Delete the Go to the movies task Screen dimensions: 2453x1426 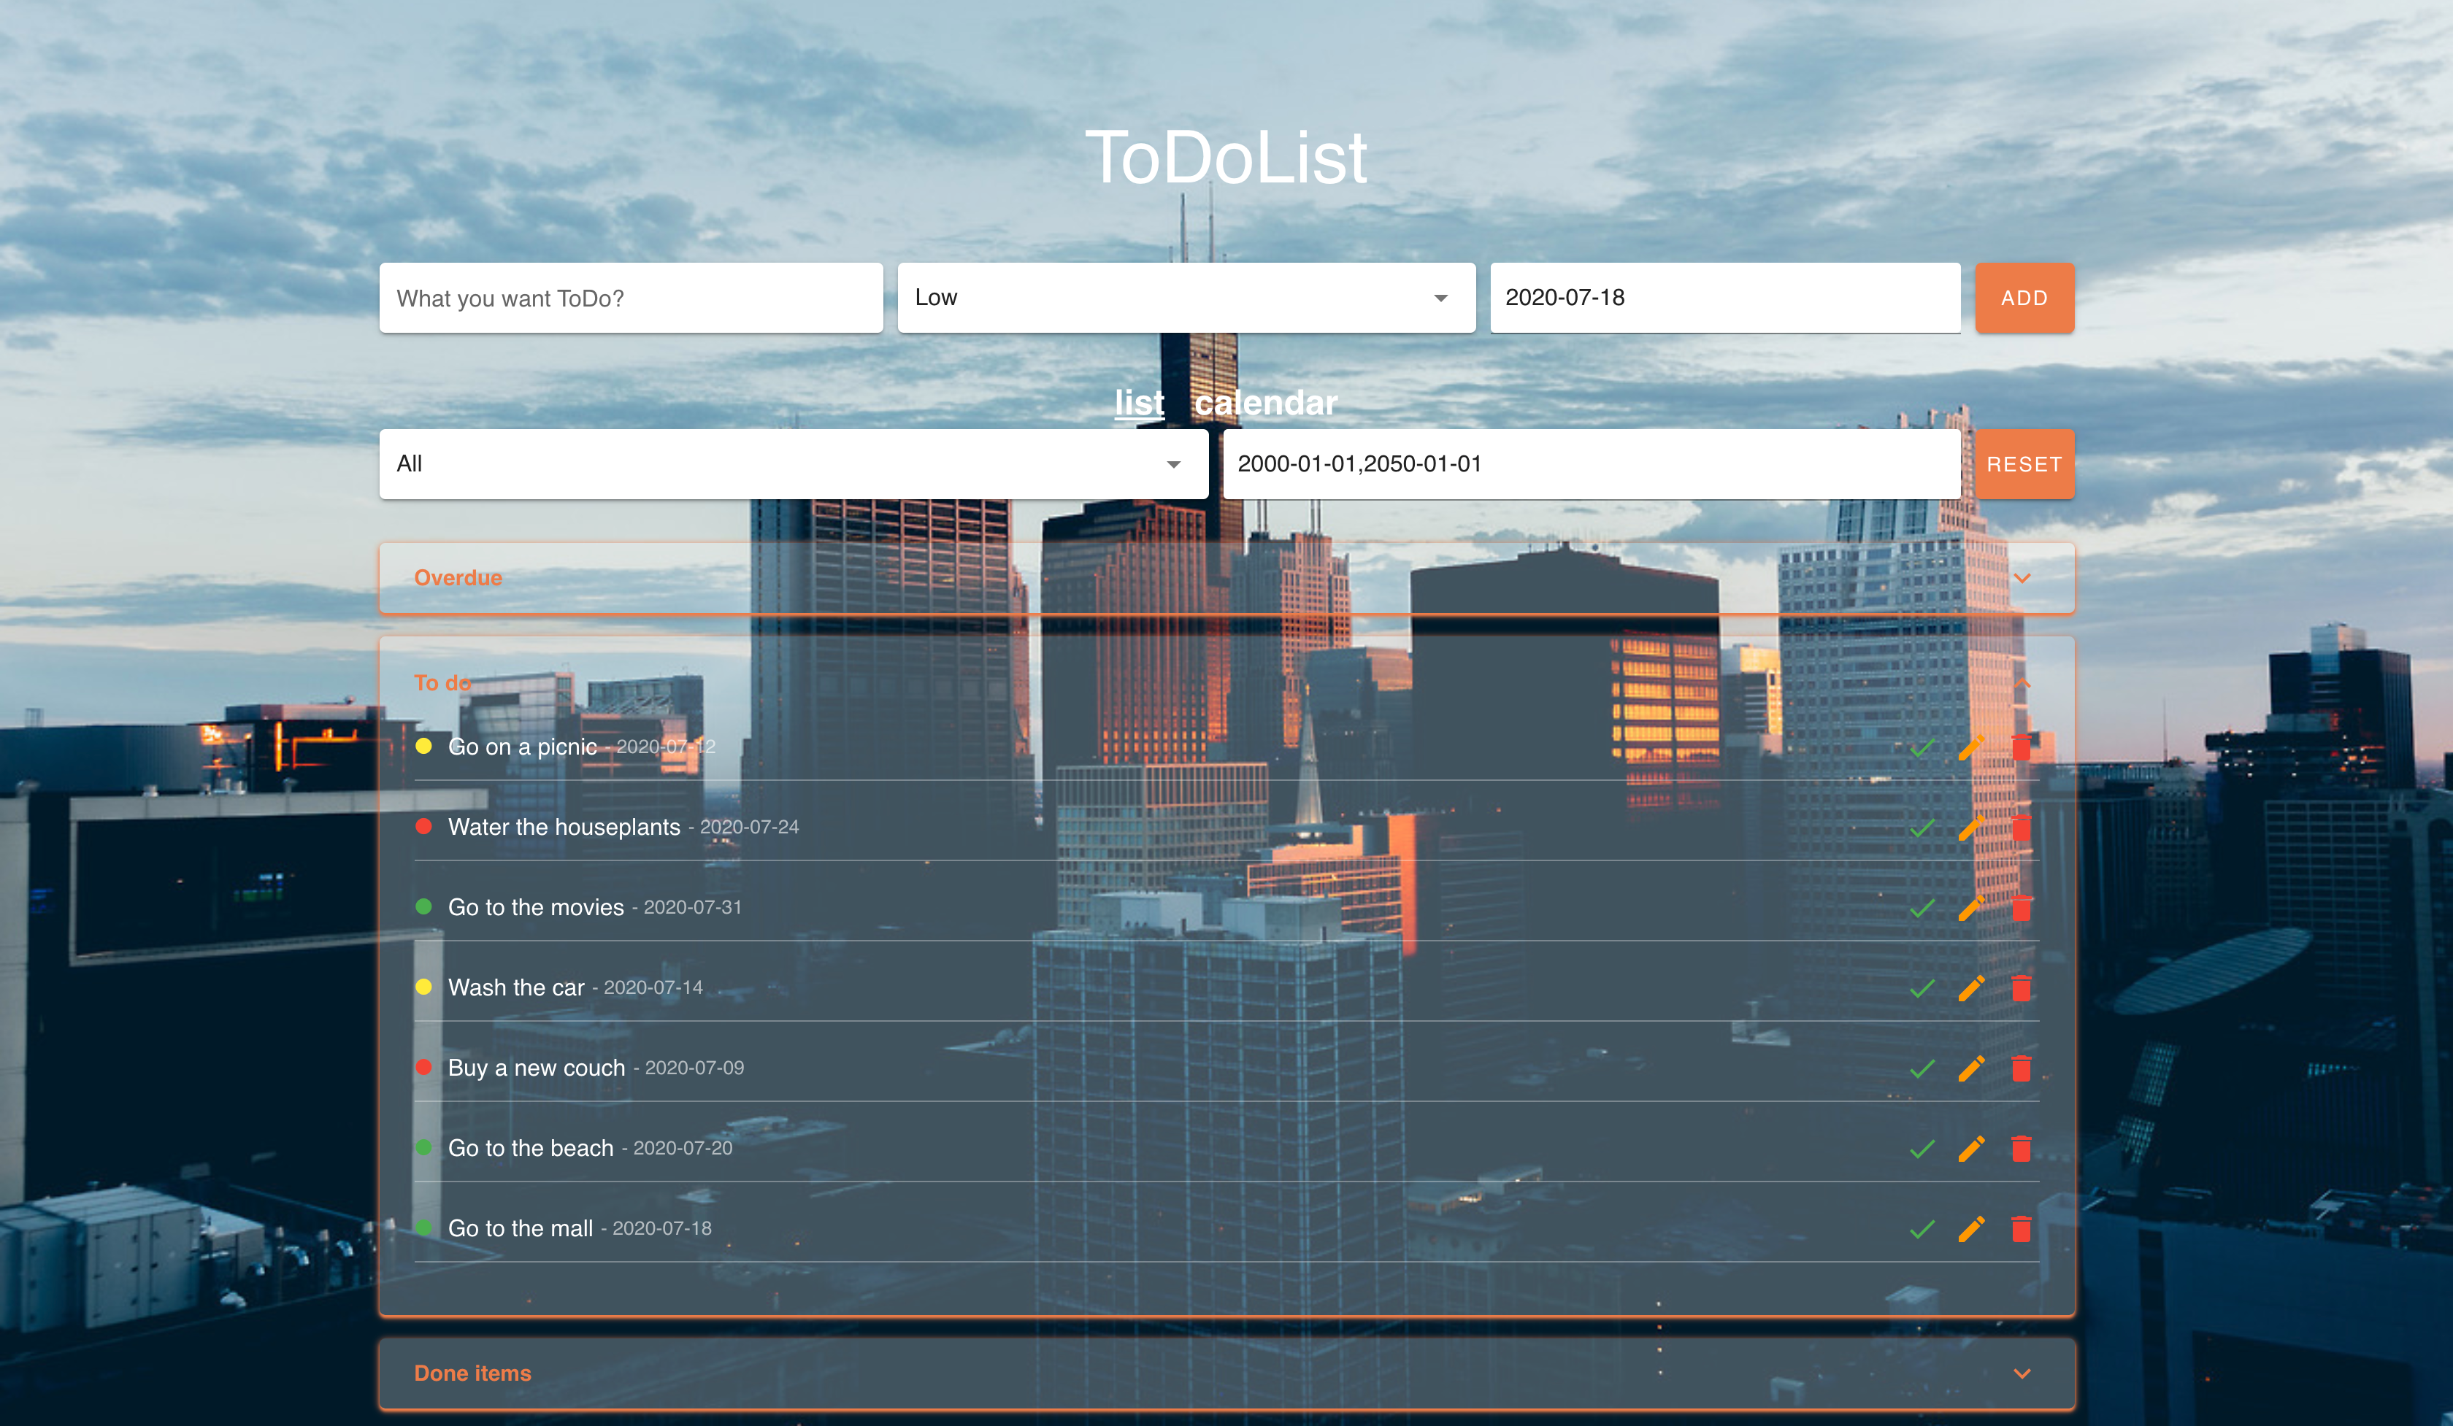[x=2021, y=908]
